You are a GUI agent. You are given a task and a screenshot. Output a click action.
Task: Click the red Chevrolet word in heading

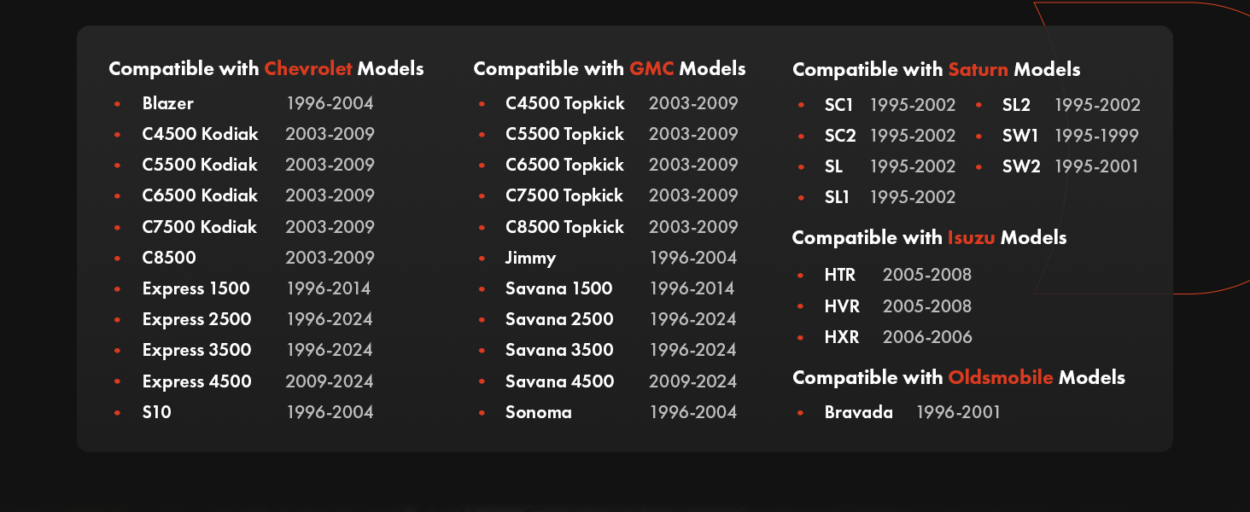[308, 68]
